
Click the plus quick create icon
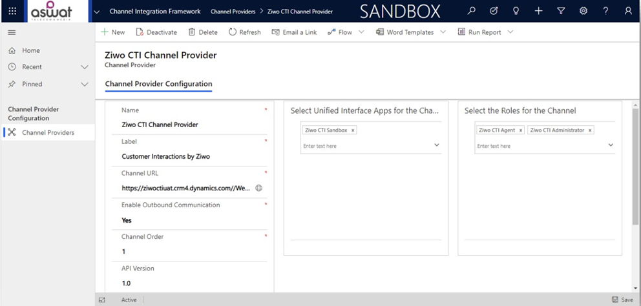tap(538, 11)
